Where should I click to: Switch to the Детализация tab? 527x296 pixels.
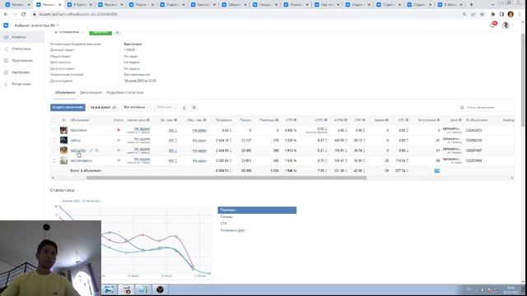point(91,93)
